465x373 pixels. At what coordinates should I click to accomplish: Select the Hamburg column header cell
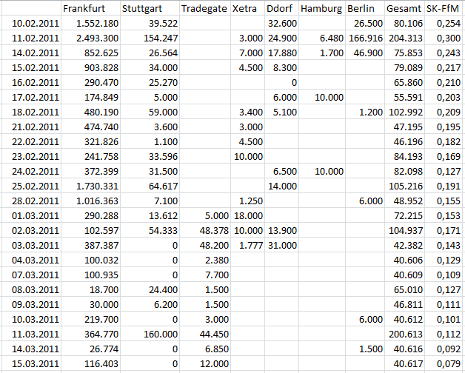(x=322, y=8)
